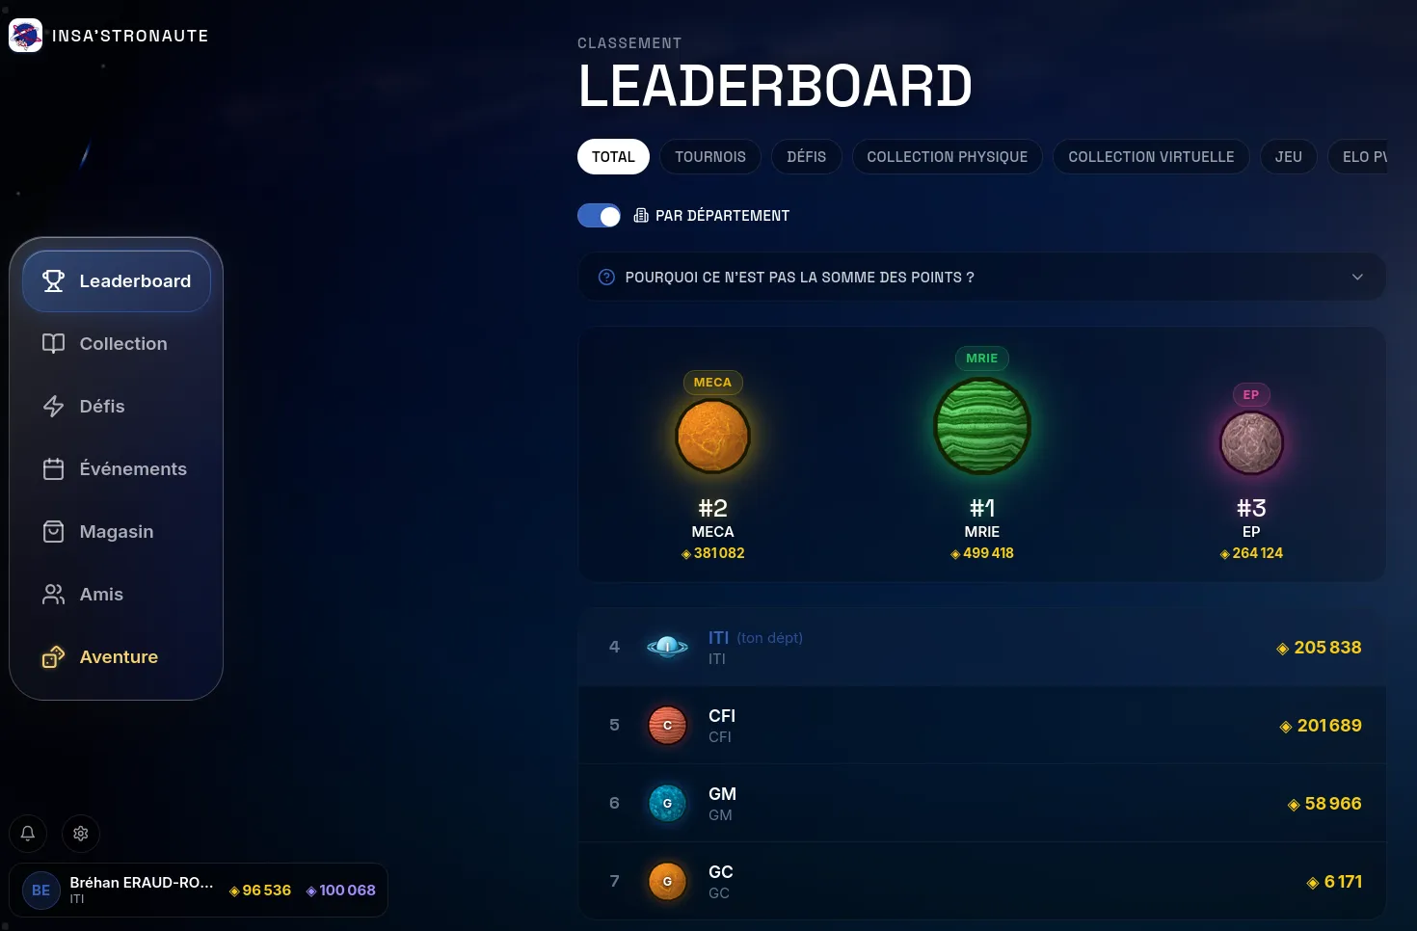Switch to the TOURNOIS tab
The height and width of the screenshot is (931, 1417).
710,157
